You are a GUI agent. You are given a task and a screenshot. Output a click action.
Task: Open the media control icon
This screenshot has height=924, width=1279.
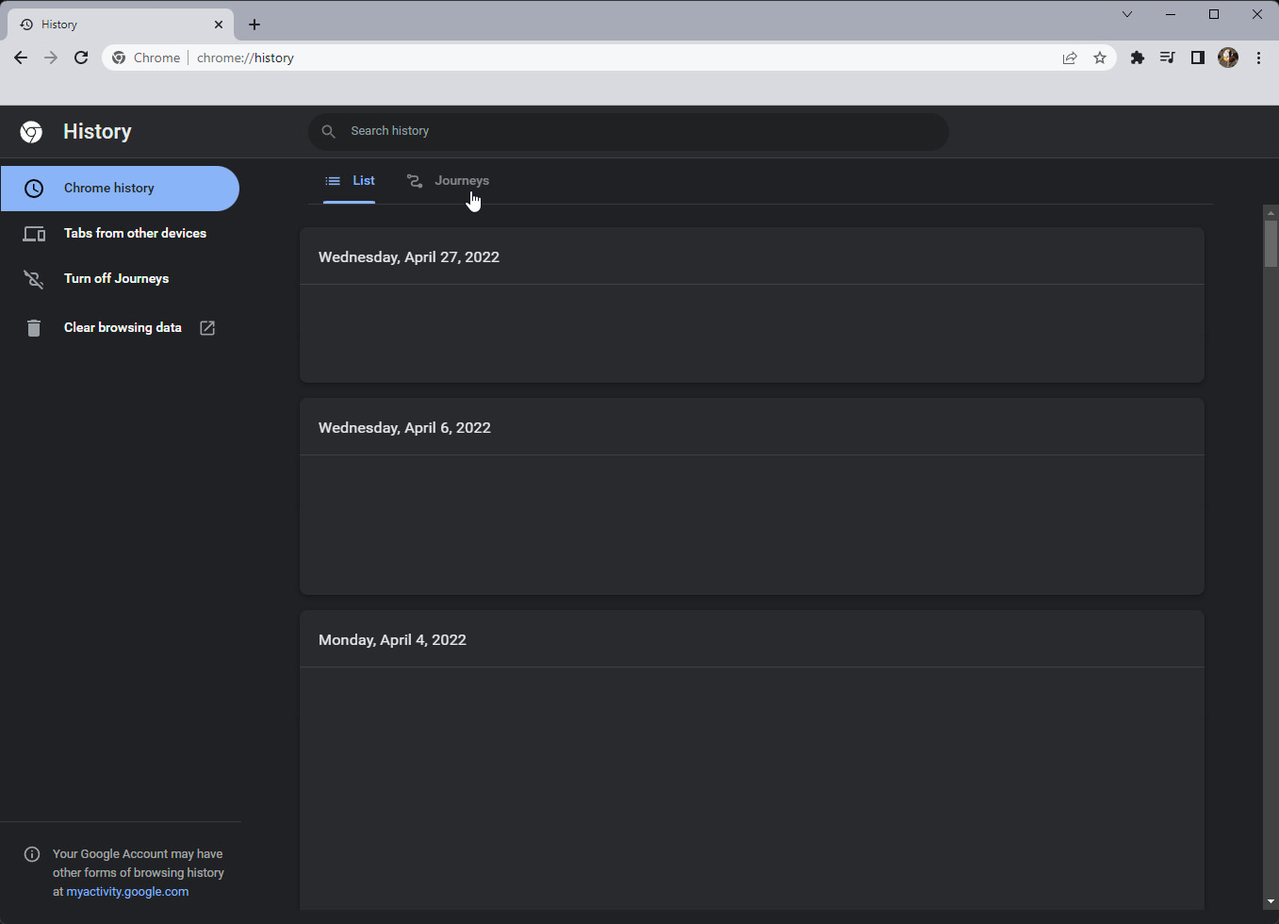click(x=1167, y=58)
